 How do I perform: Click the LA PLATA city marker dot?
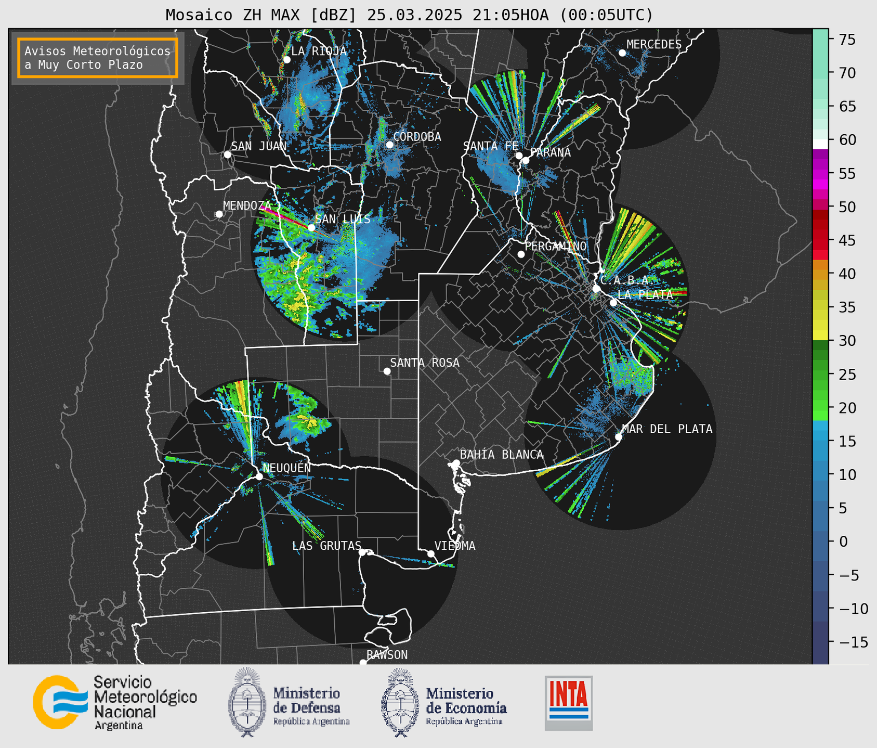click(x=613, y=303)
